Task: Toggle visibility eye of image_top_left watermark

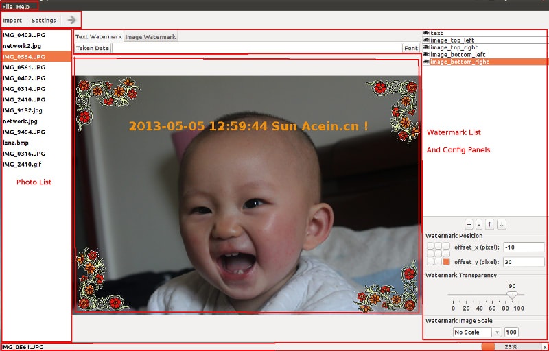Action: coord(426,40)
